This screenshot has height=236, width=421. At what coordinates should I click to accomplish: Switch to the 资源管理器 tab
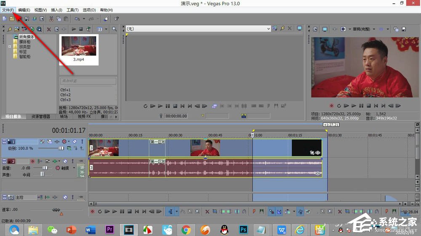(x=41, y=116)
